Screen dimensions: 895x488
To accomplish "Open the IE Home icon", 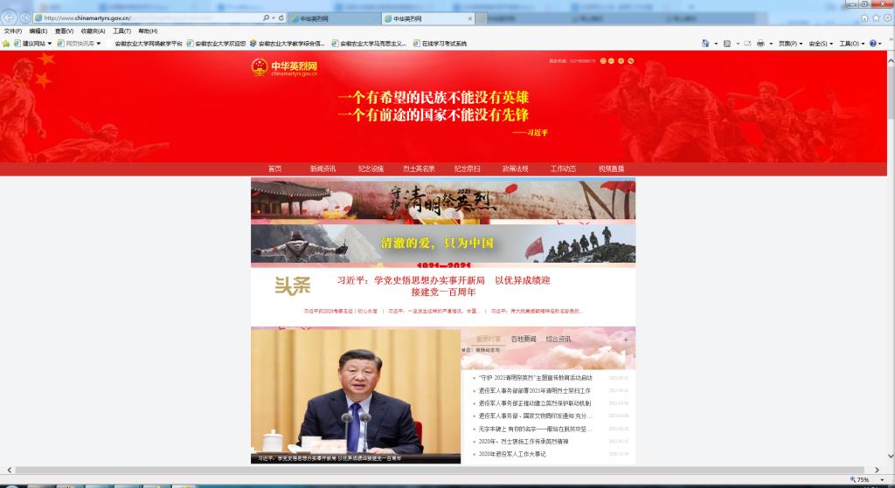I will [865, 17].
